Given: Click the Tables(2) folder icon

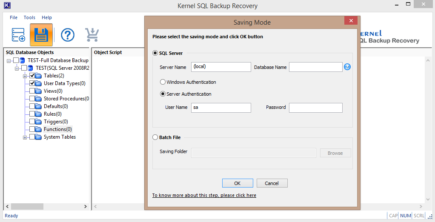Looking at the screenshot, I should tap(39, 76).
